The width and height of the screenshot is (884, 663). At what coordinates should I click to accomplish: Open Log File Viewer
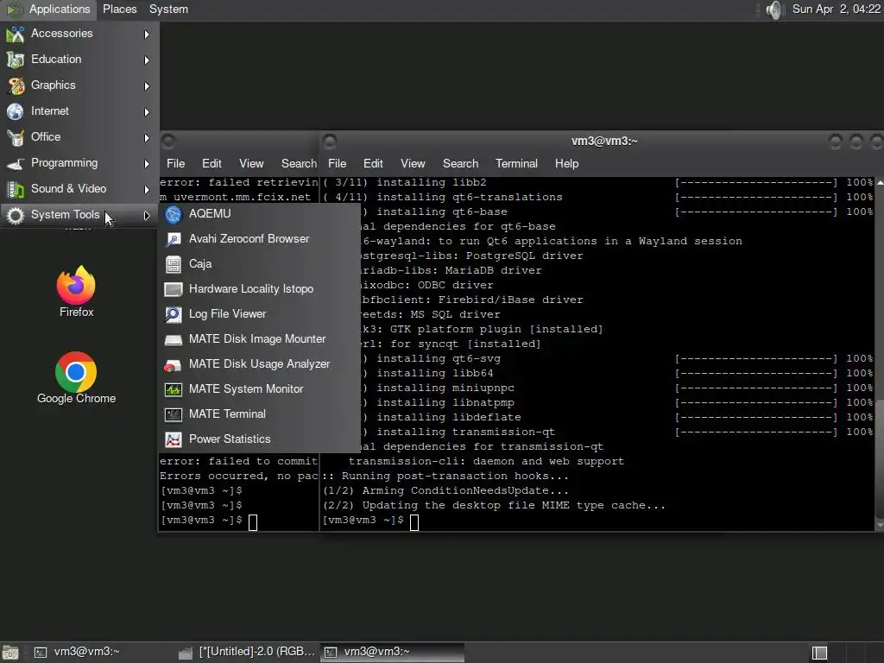[x=259, y=314]
